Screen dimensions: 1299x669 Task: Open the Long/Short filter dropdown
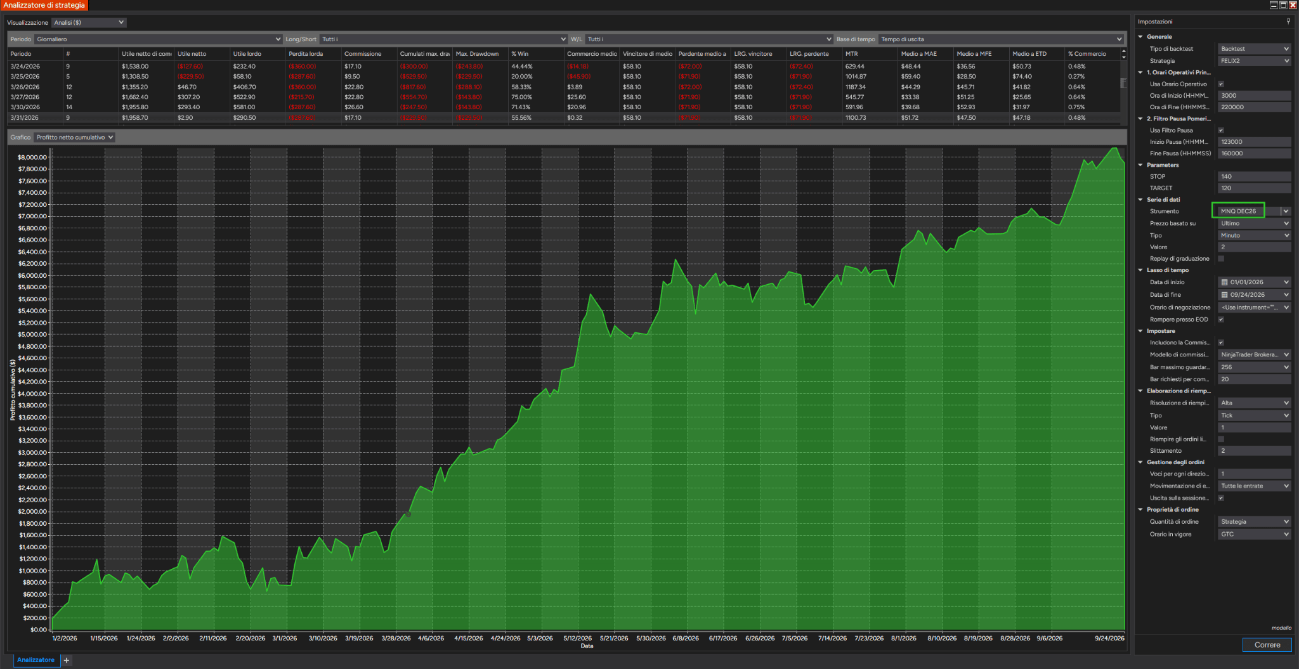coord(443,39)
